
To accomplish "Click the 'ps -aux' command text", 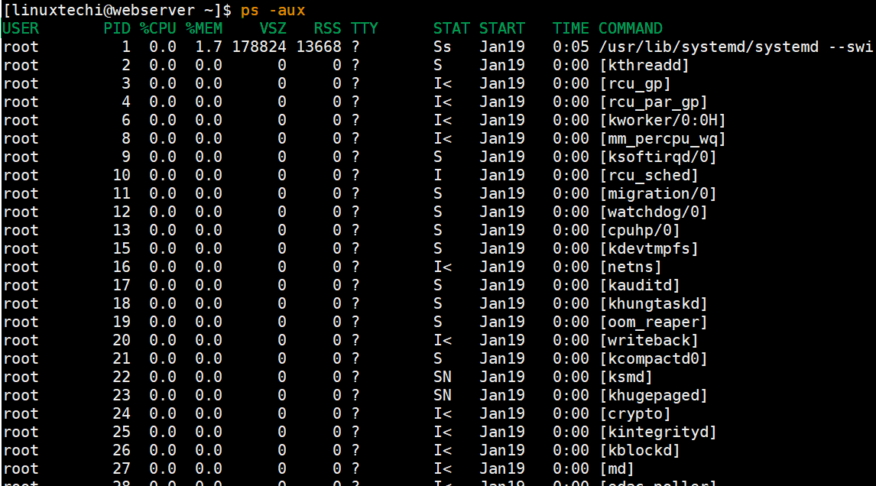I will pos(273,10).
